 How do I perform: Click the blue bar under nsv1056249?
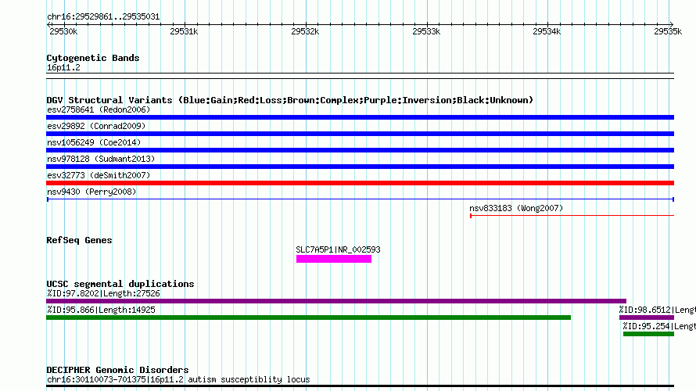[360, 150]
